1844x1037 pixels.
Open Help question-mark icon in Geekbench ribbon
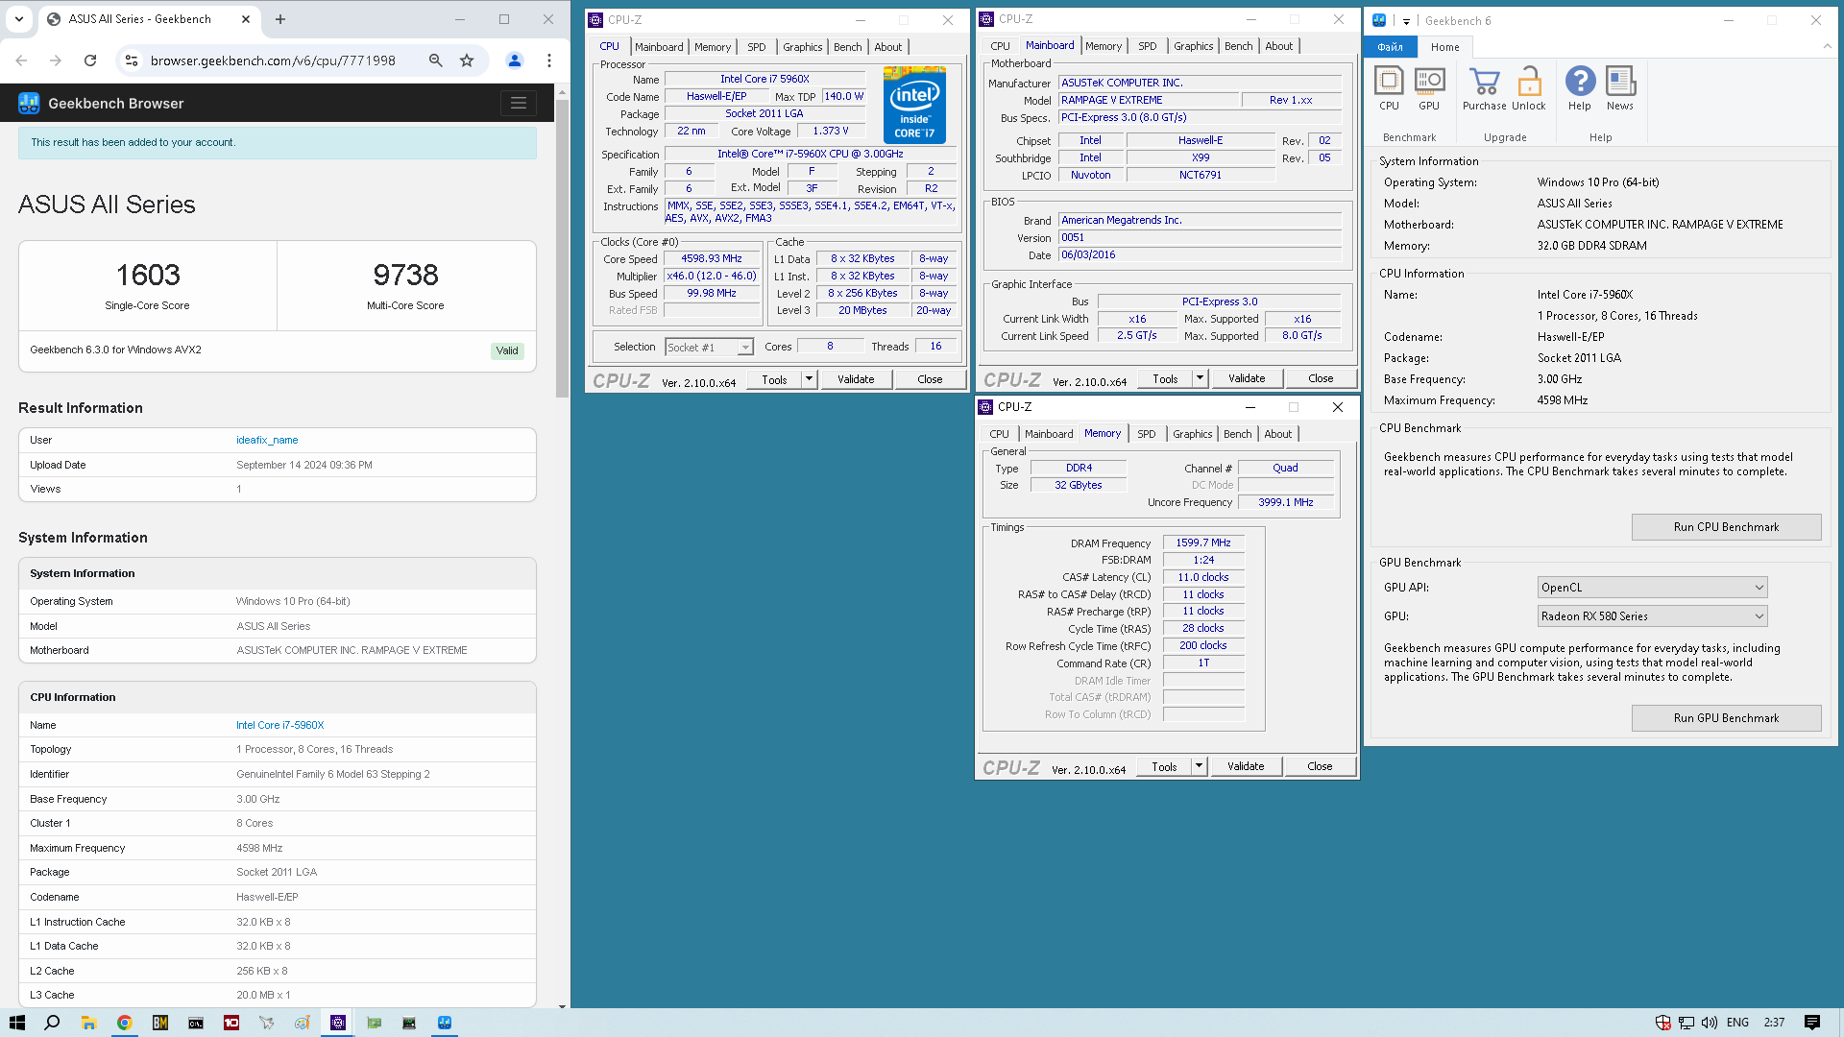pyautogui.click(x=1580, y=88)
